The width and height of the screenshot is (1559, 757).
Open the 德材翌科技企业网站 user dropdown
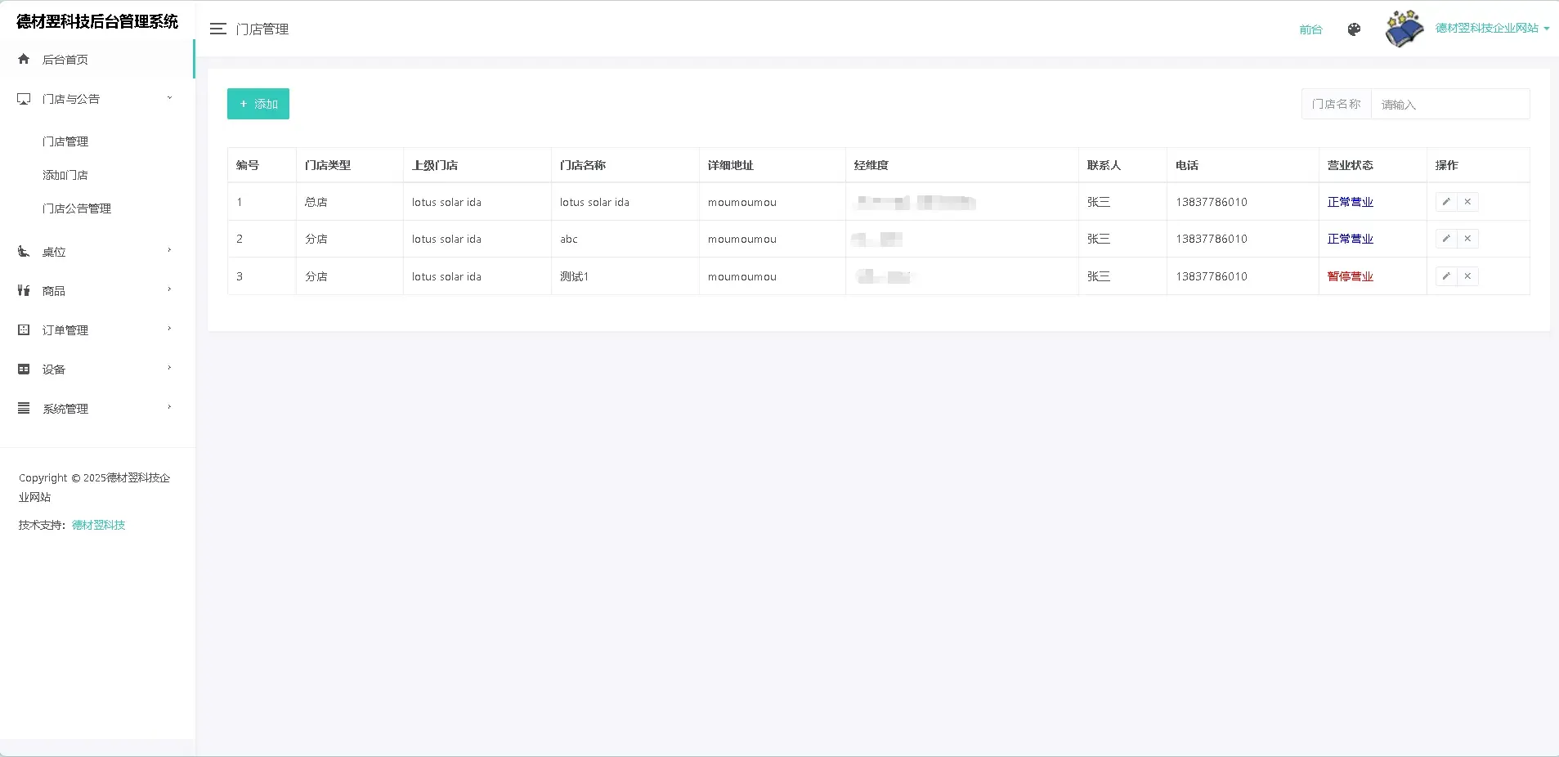[x=1492, y=29]
